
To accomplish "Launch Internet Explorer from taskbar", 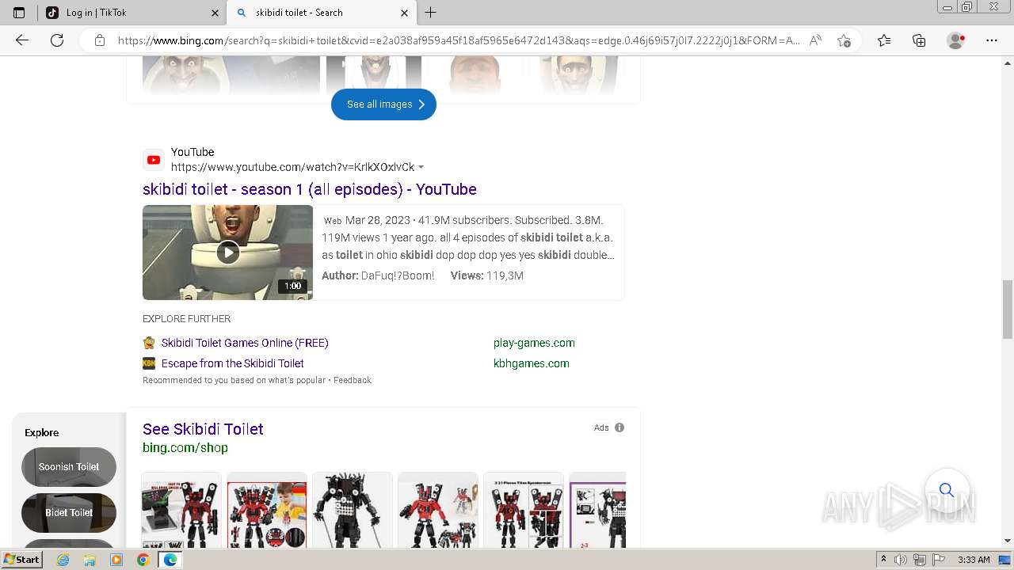I will point(63,560).
